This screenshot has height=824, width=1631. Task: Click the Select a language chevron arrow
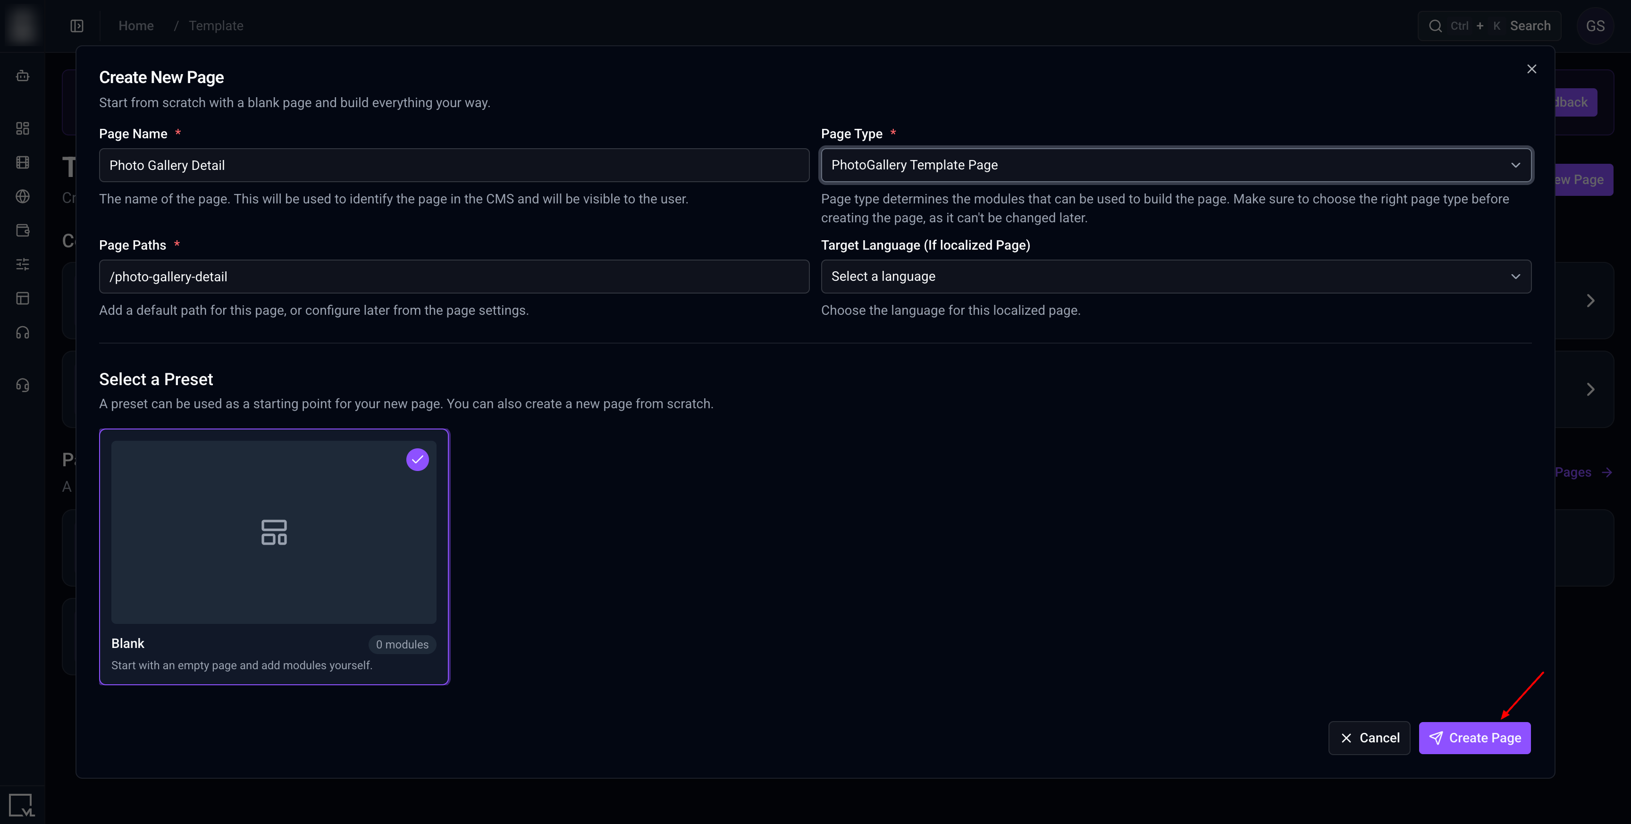1516,276
